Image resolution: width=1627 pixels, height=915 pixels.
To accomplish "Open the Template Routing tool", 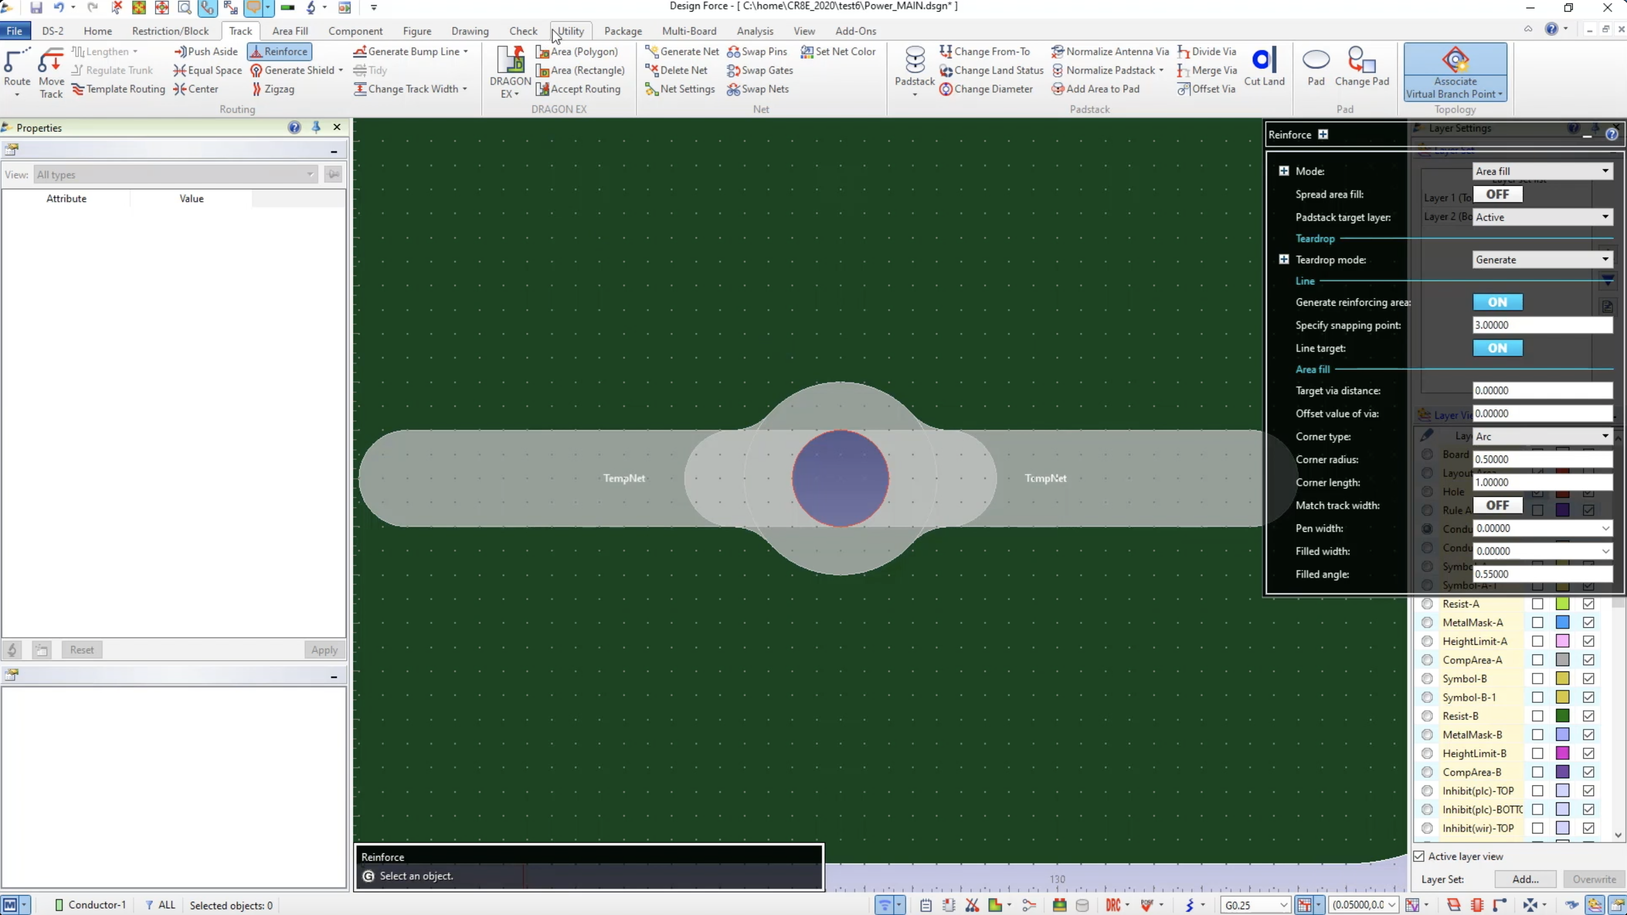I will click(x=118, y=89).
